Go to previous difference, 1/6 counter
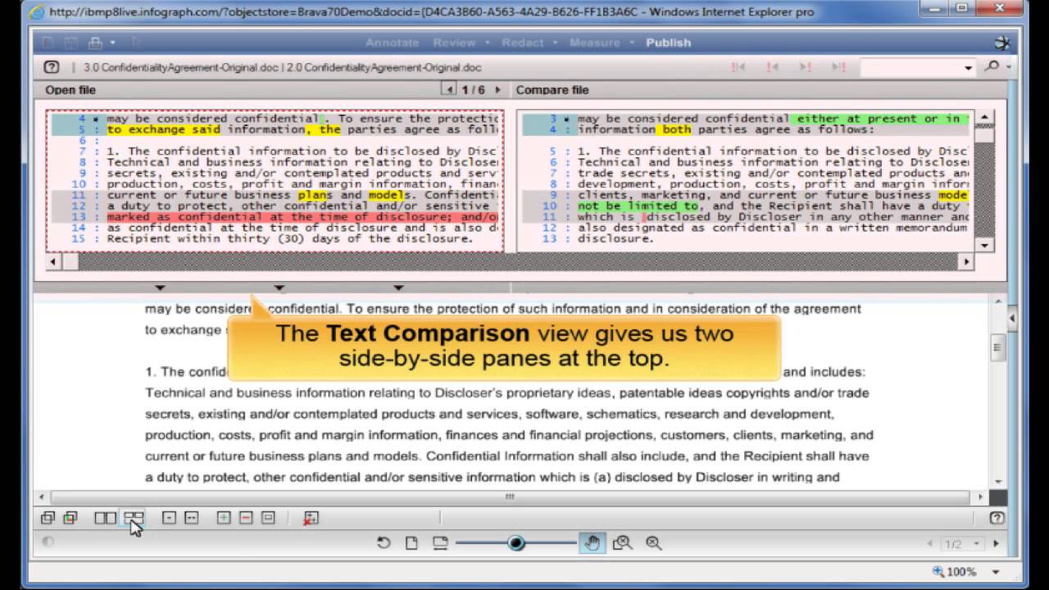 (449, 88)
